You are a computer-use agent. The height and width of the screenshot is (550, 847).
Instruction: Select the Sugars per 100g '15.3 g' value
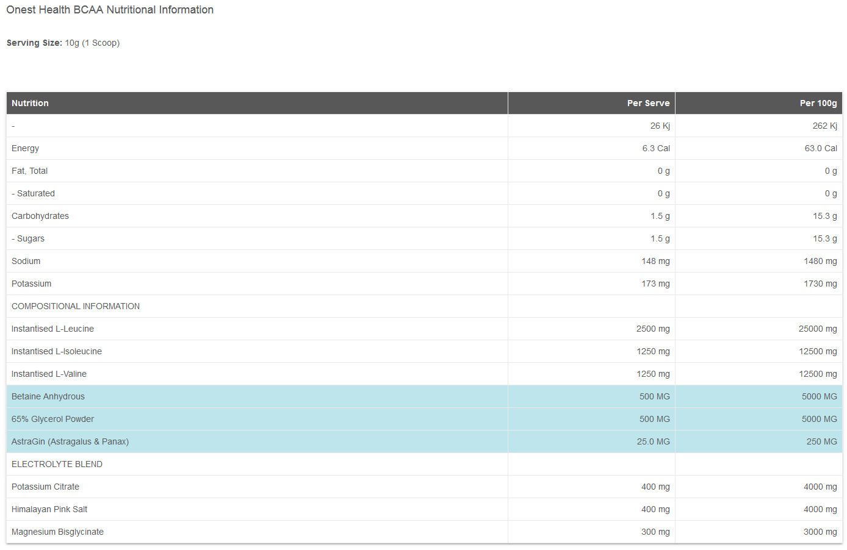(824, 238)
